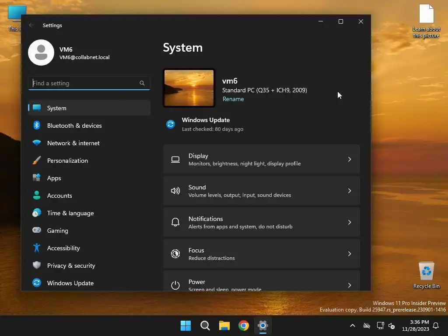The height and width of the screenshot is (336, 448).
Task: Click the desktop wallpaper thumbnail for vm6
Action: [189, 88]
